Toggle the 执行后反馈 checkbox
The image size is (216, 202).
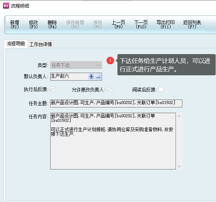(53, 89)
